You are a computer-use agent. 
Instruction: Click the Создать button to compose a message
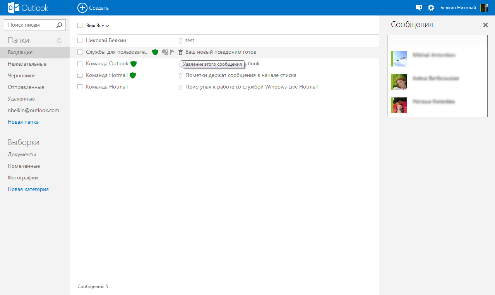(93, 8)
